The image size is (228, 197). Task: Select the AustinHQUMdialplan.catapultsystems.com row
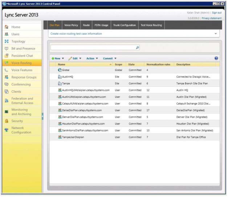tap(134, 90)
